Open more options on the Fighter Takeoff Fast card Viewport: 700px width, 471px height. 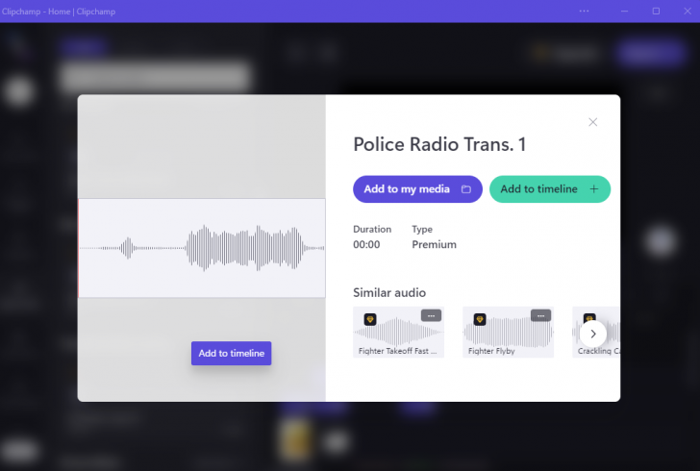tap(431, 315)
